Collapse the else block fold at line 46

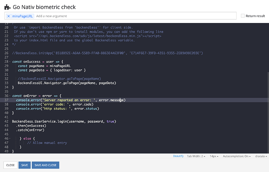[10, 138]
